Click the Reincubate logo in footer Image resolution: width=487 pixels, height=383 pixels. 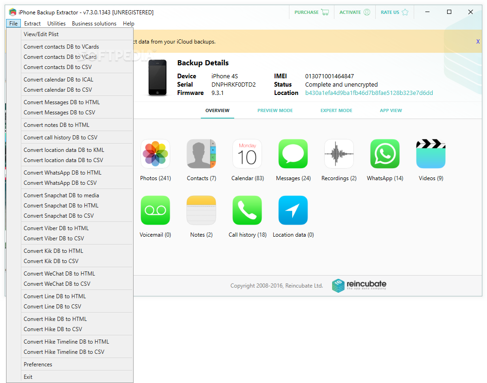(359, 285)
